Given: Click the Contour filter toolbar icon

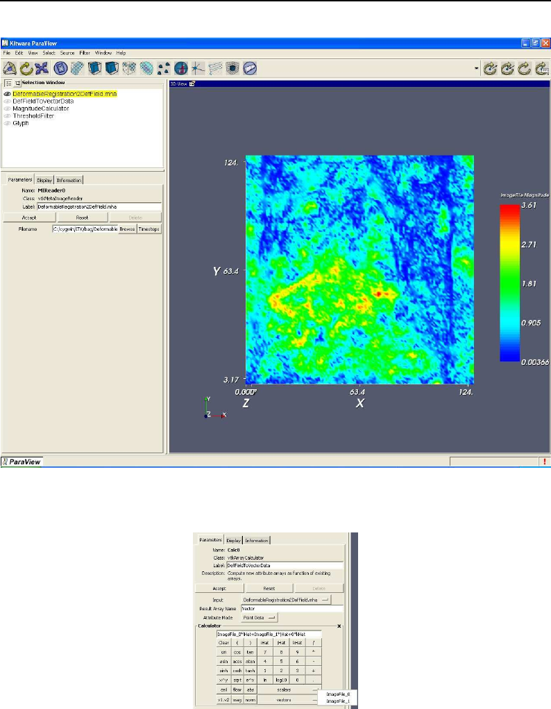Looking at the screenshot, I should pyautogui.click(x=78, y=68).
